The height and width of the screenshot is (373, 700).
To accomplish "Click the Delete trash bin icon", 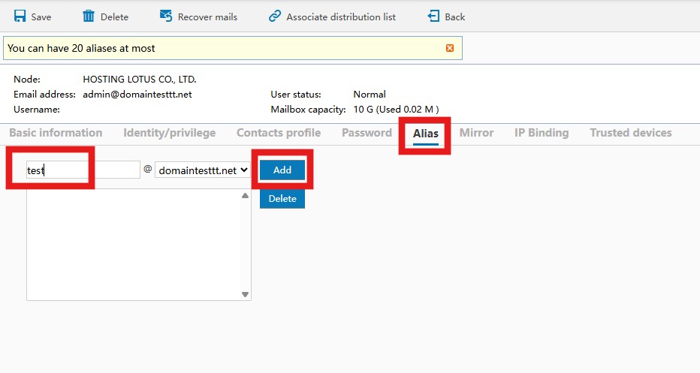I will click(89, 16).
